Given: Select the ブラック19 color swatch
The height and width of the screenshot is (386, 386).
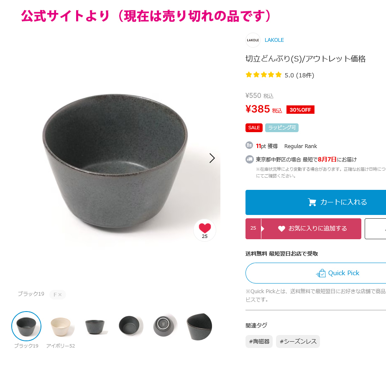Looking at the screenshot, I should [x=26, y=326].
